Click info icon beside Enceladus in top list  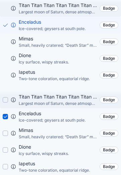tap(13, 25)
